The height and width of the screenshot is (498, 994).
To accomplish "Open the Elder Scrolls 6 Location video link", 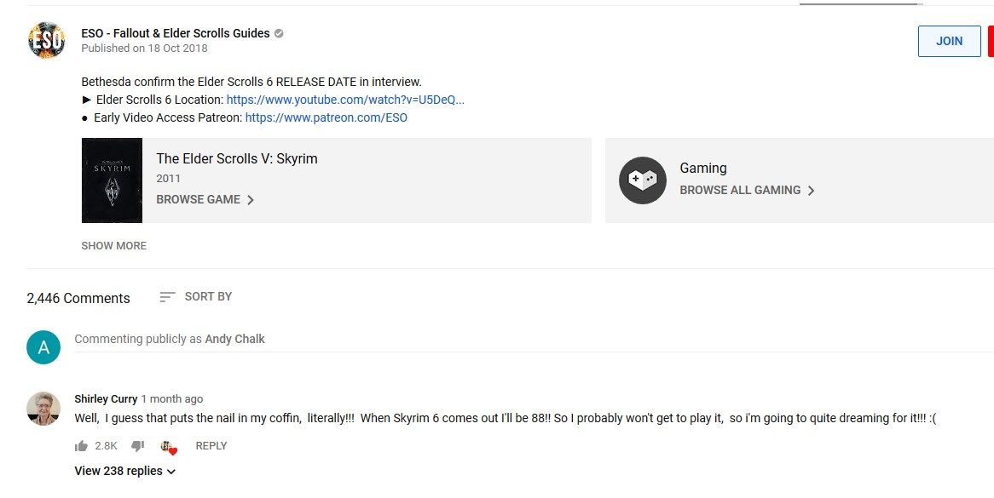I will point(345,100).
